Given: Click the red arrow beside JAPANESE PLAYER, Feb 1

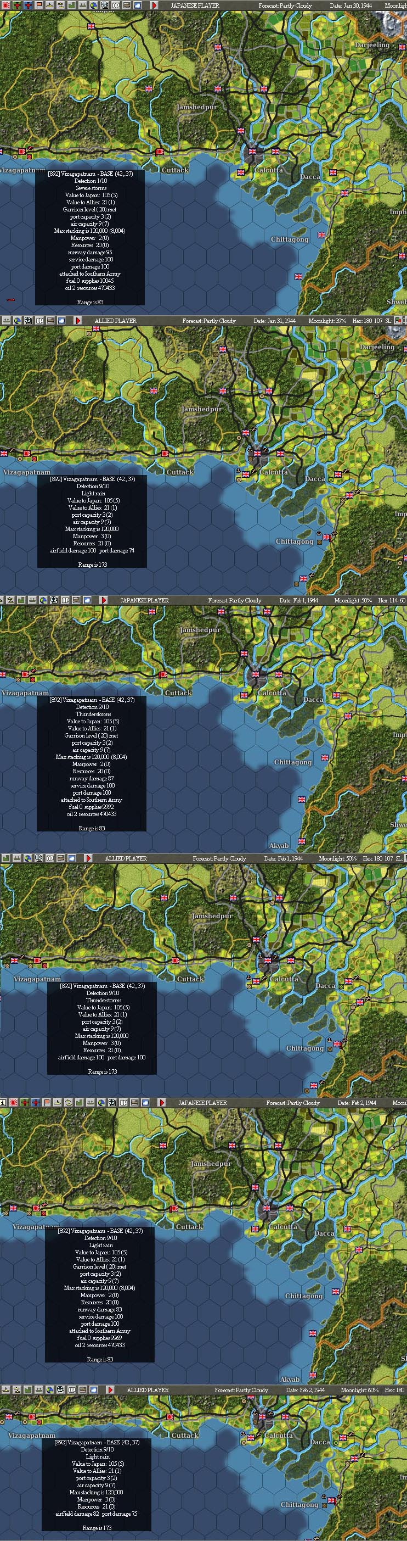Looking at the screenshot, I should [103, 600].
